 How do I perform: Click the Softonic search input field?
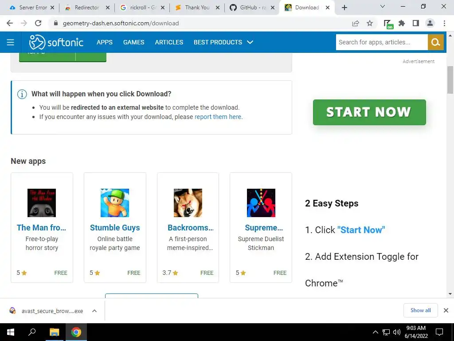[382, 42]
